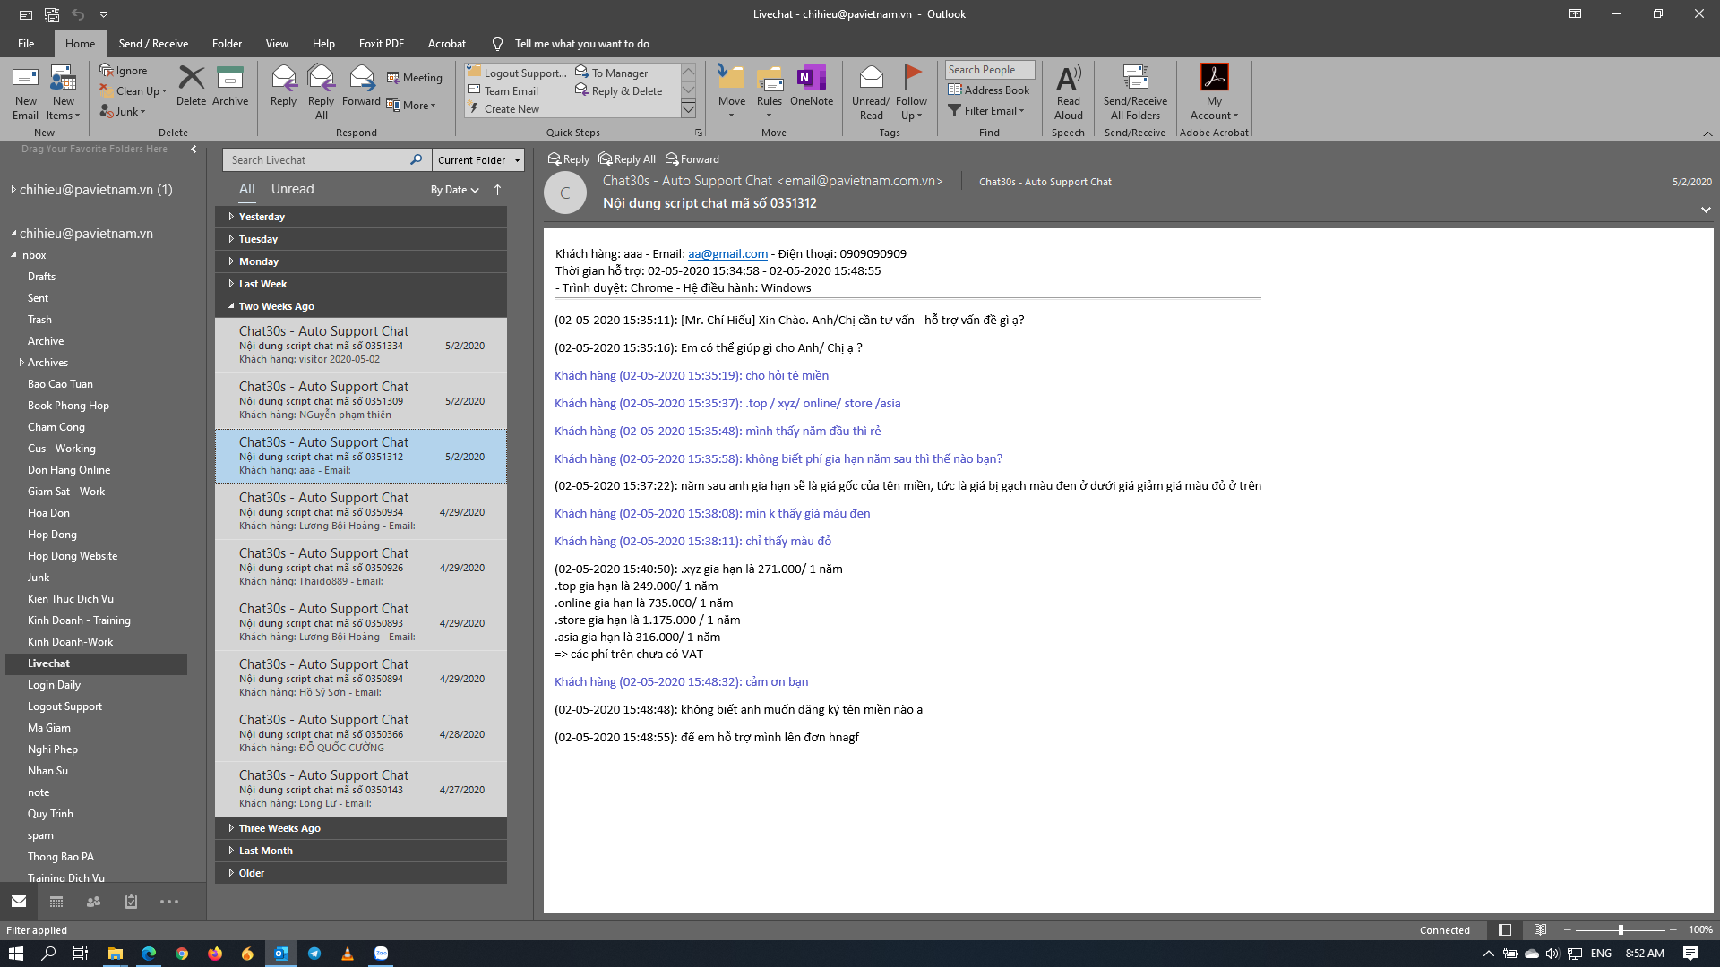1720x967 pixels.
Task: Delete the selected message
Action: 191,86
